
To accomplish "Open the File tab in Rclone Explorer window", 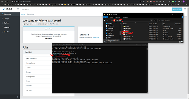I will [x=105, y=17].
